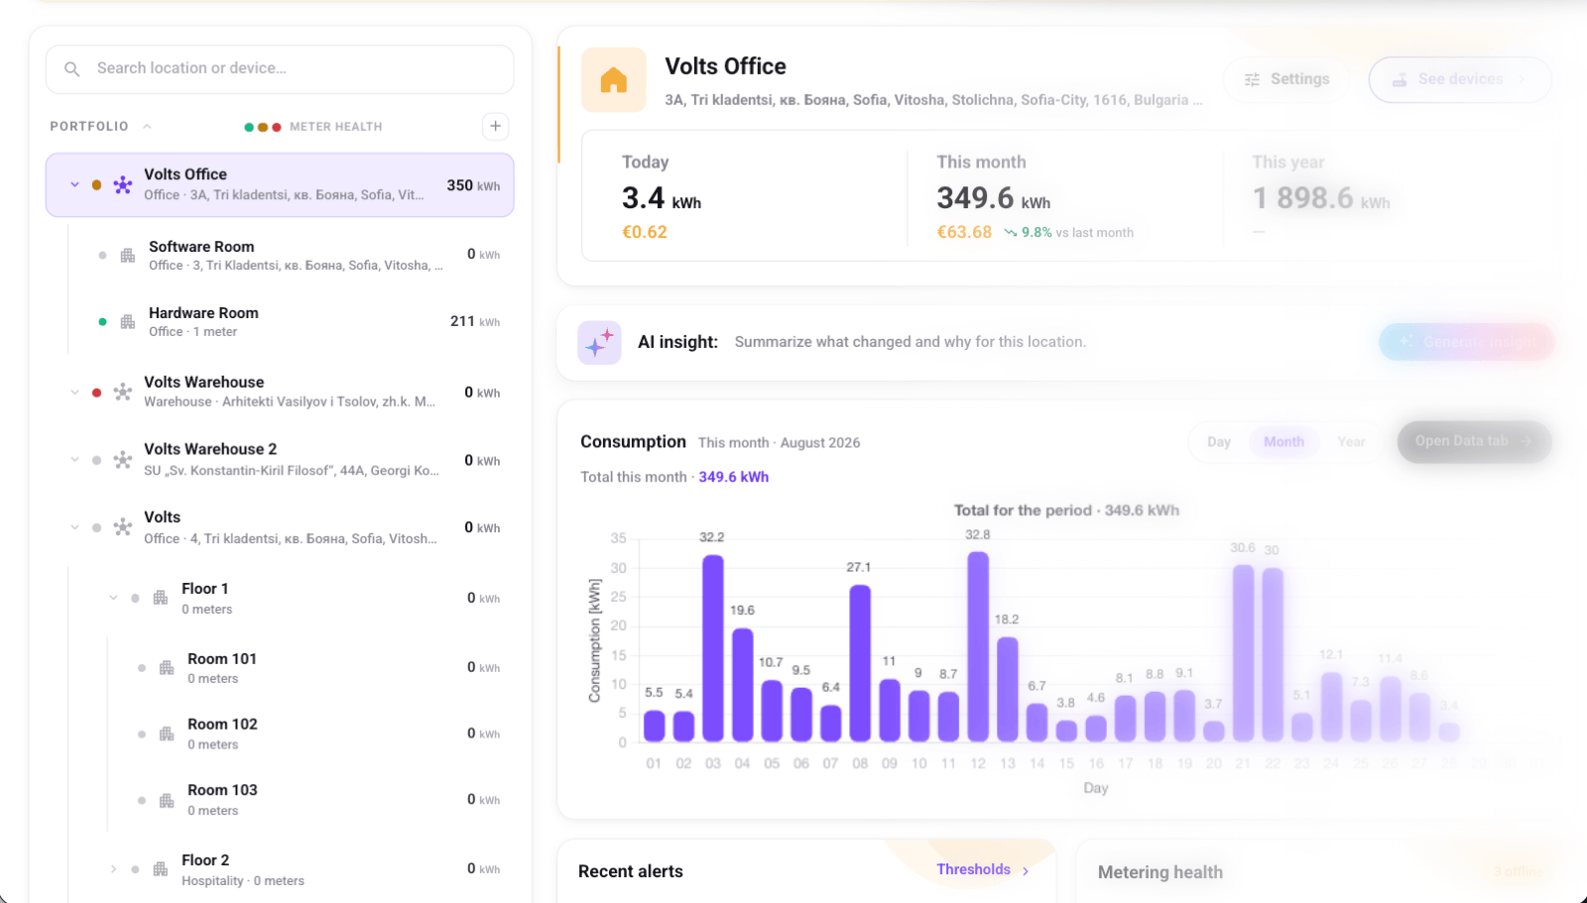Viewport: 1587px width, 903px height.
Task: Click the 'Total for the period · 349.6 kWh' label
Action: click(1066, 510)
